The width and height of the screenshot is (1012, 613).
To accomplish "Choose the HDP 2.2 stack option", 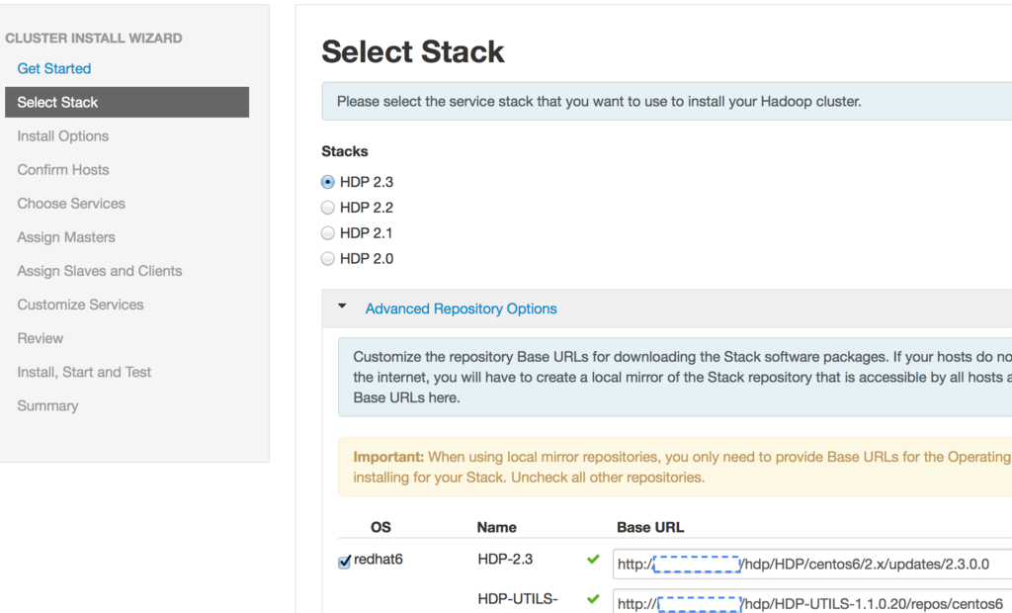I will [328, 208].
